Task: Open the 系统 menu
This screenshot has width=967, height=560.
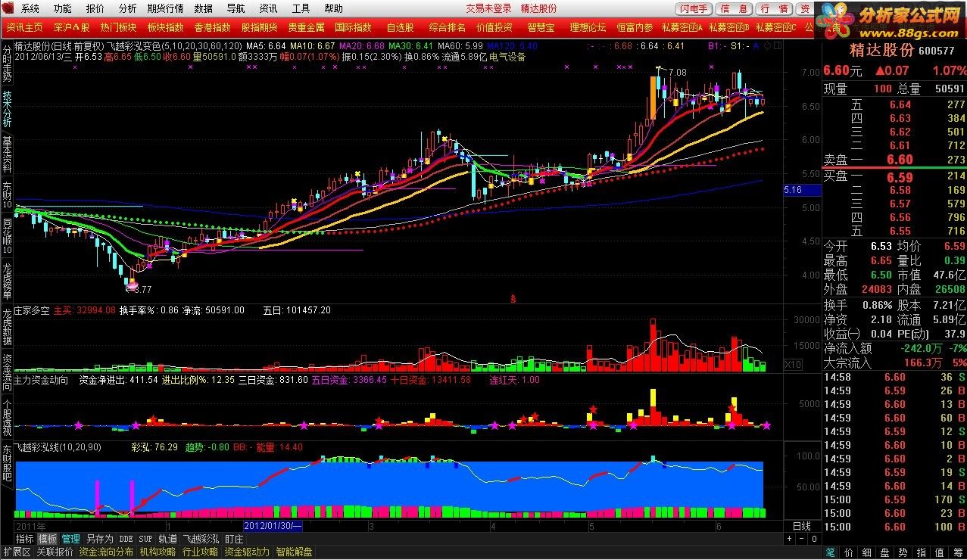Action: pos(30,8)
